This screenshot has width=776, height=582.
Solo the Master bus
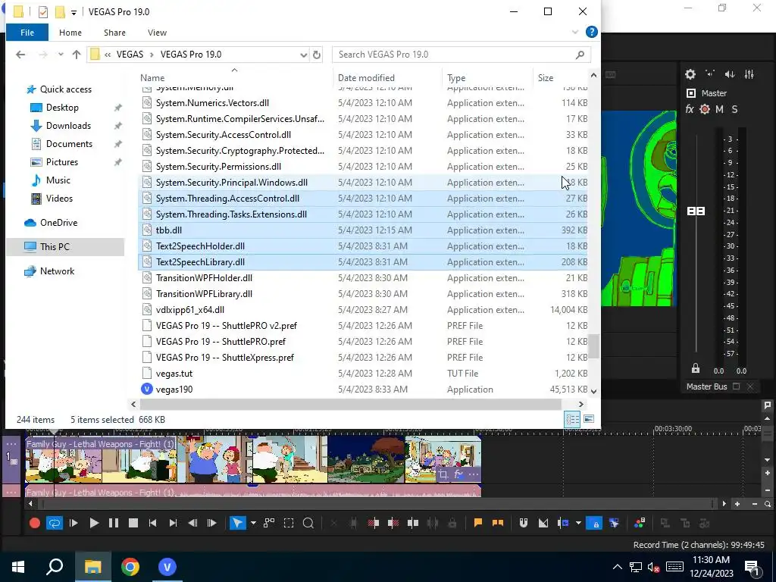click(734, 109)
